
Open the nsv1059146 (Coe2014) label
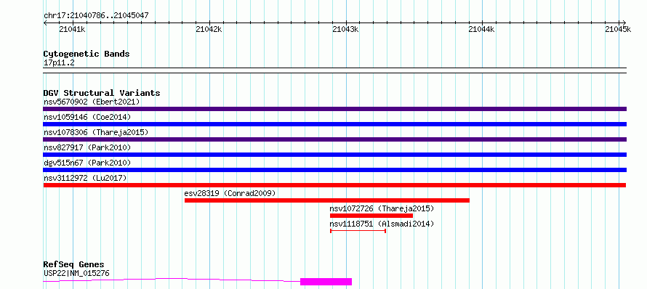tap(87, 117)
